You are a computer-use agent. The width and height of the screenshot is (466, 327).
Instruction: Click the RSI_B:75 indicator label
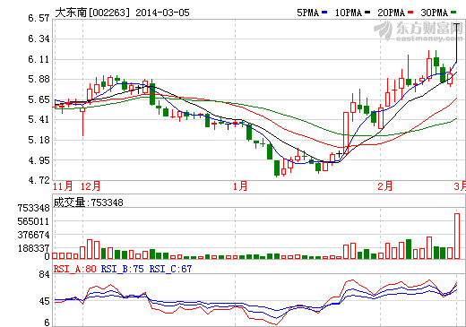click(123, 269)
